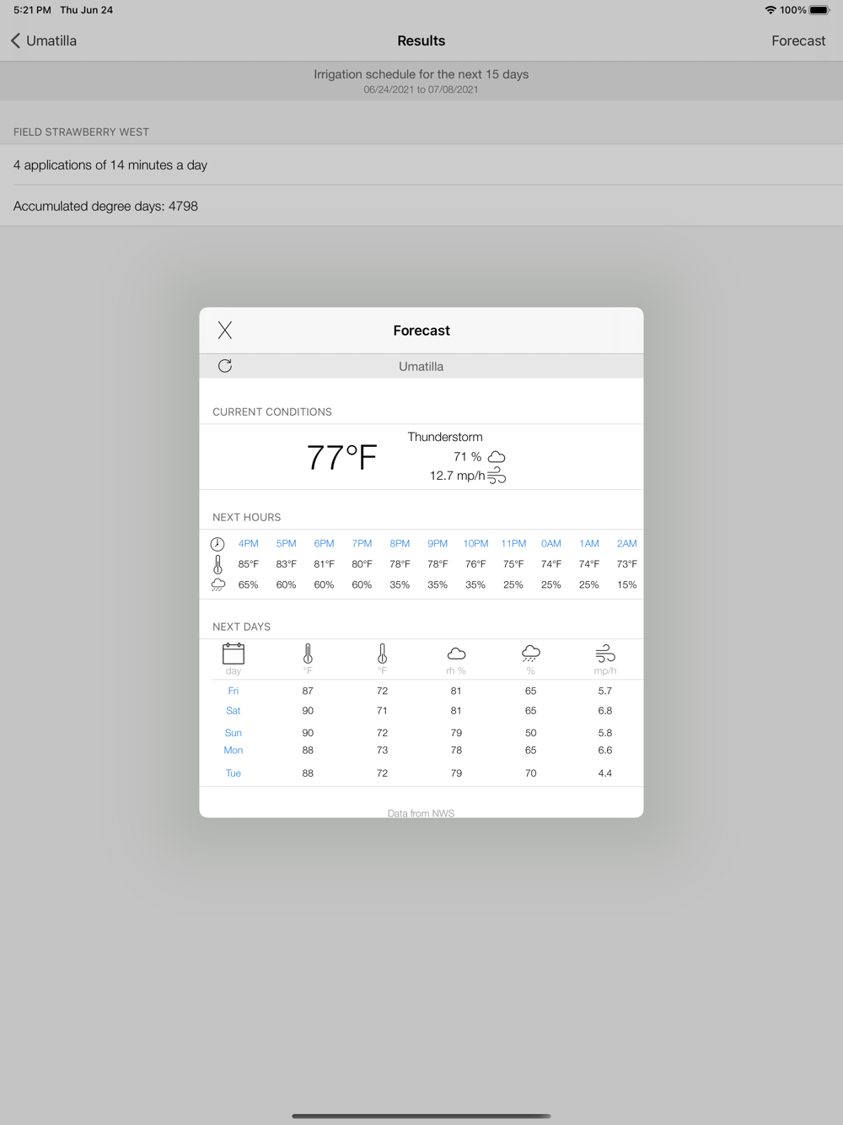
Task: Tap the 4 applications of 14 minutes row
Action: click(421, 165)
